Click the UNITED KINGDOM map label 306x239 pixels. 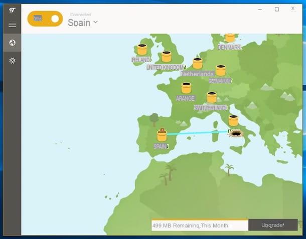point(166,68)
